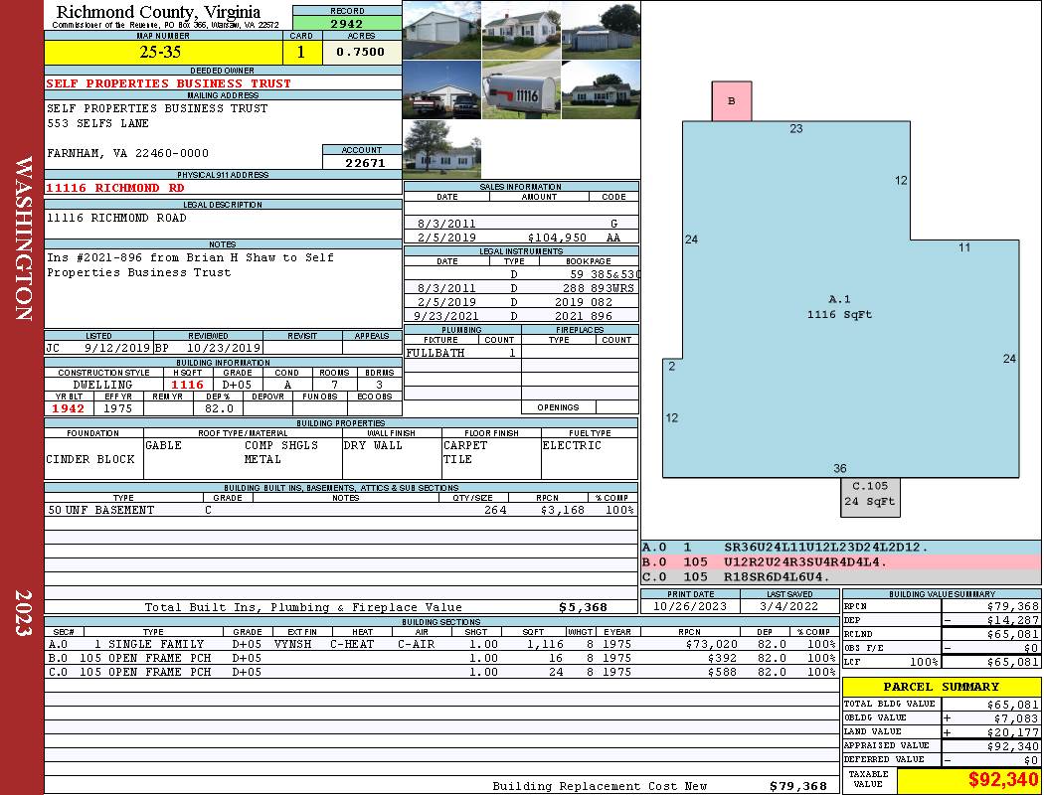Click the 11116 RICHMOND RD physical address

[x=115, y=188]
